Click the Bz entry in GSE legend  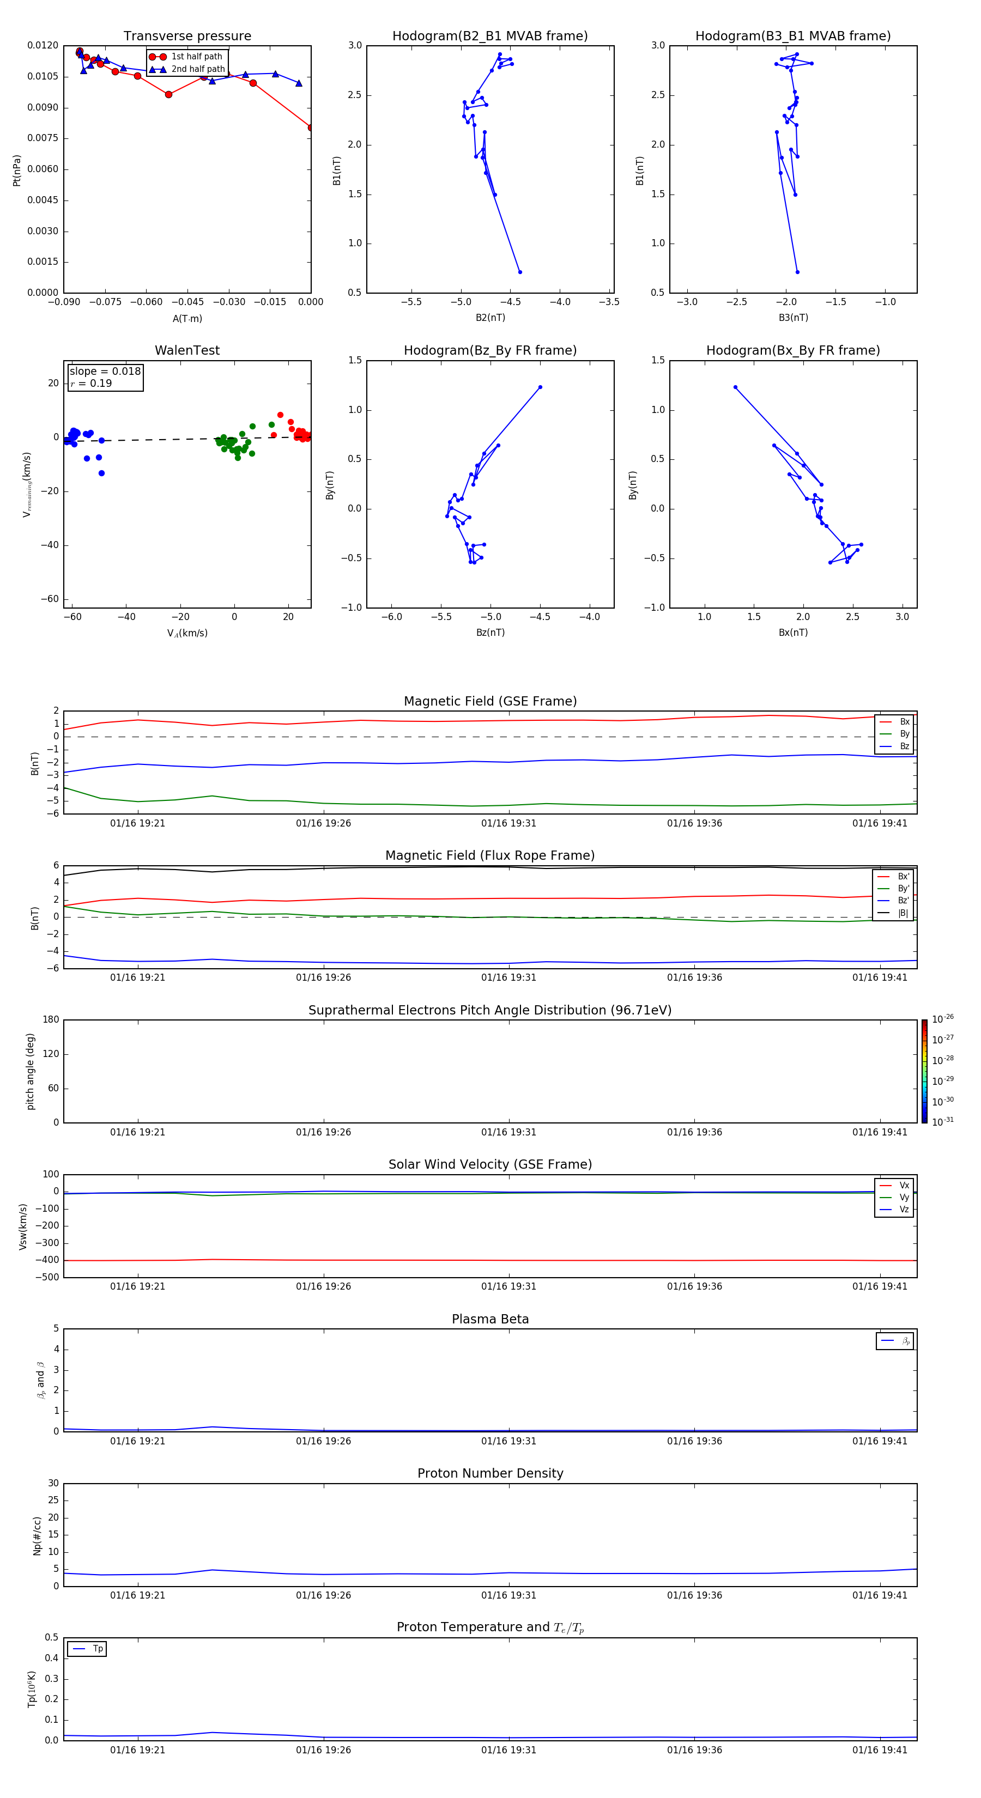click(894, 746)
